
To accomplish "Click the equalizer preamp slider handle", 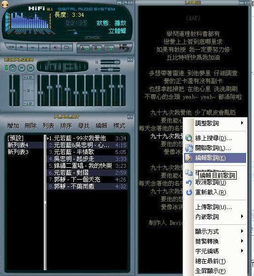I will pos(12,91).
